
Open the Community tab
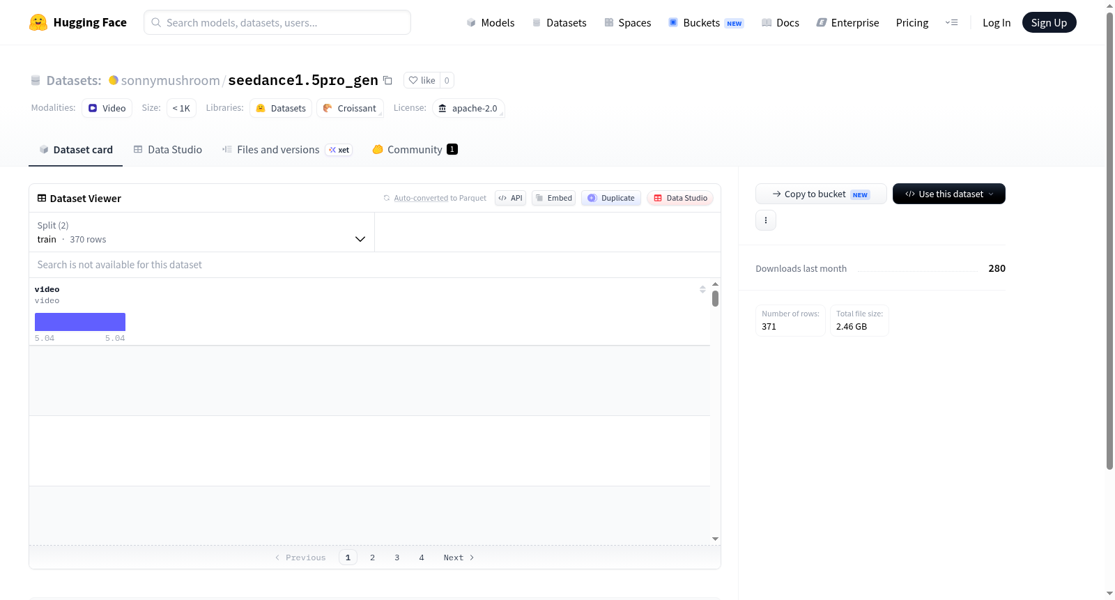(x=415, y=149)
